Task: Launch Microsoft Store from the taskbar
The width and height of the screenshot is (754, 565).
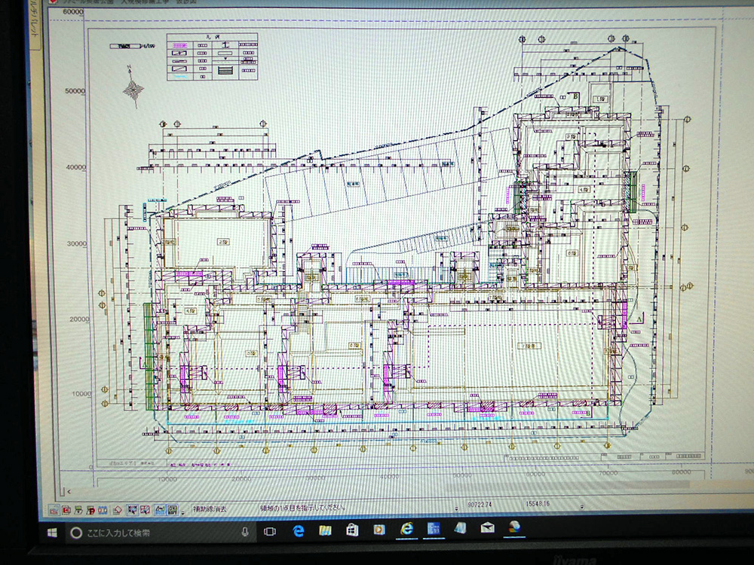Action: point(353,531)
